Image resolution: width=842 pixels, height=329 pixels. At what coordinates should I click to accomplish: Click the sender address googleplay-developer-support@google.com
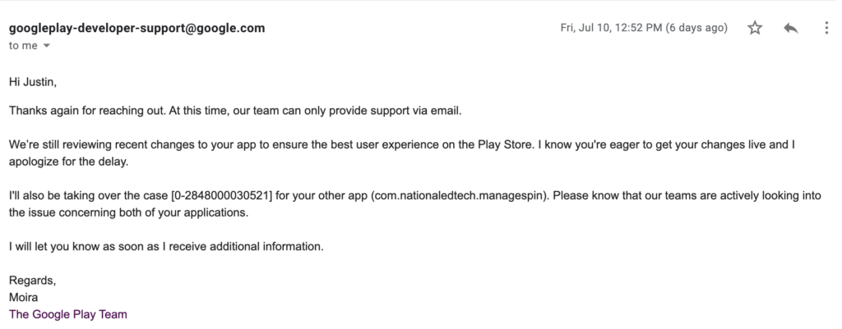[136, 28]
